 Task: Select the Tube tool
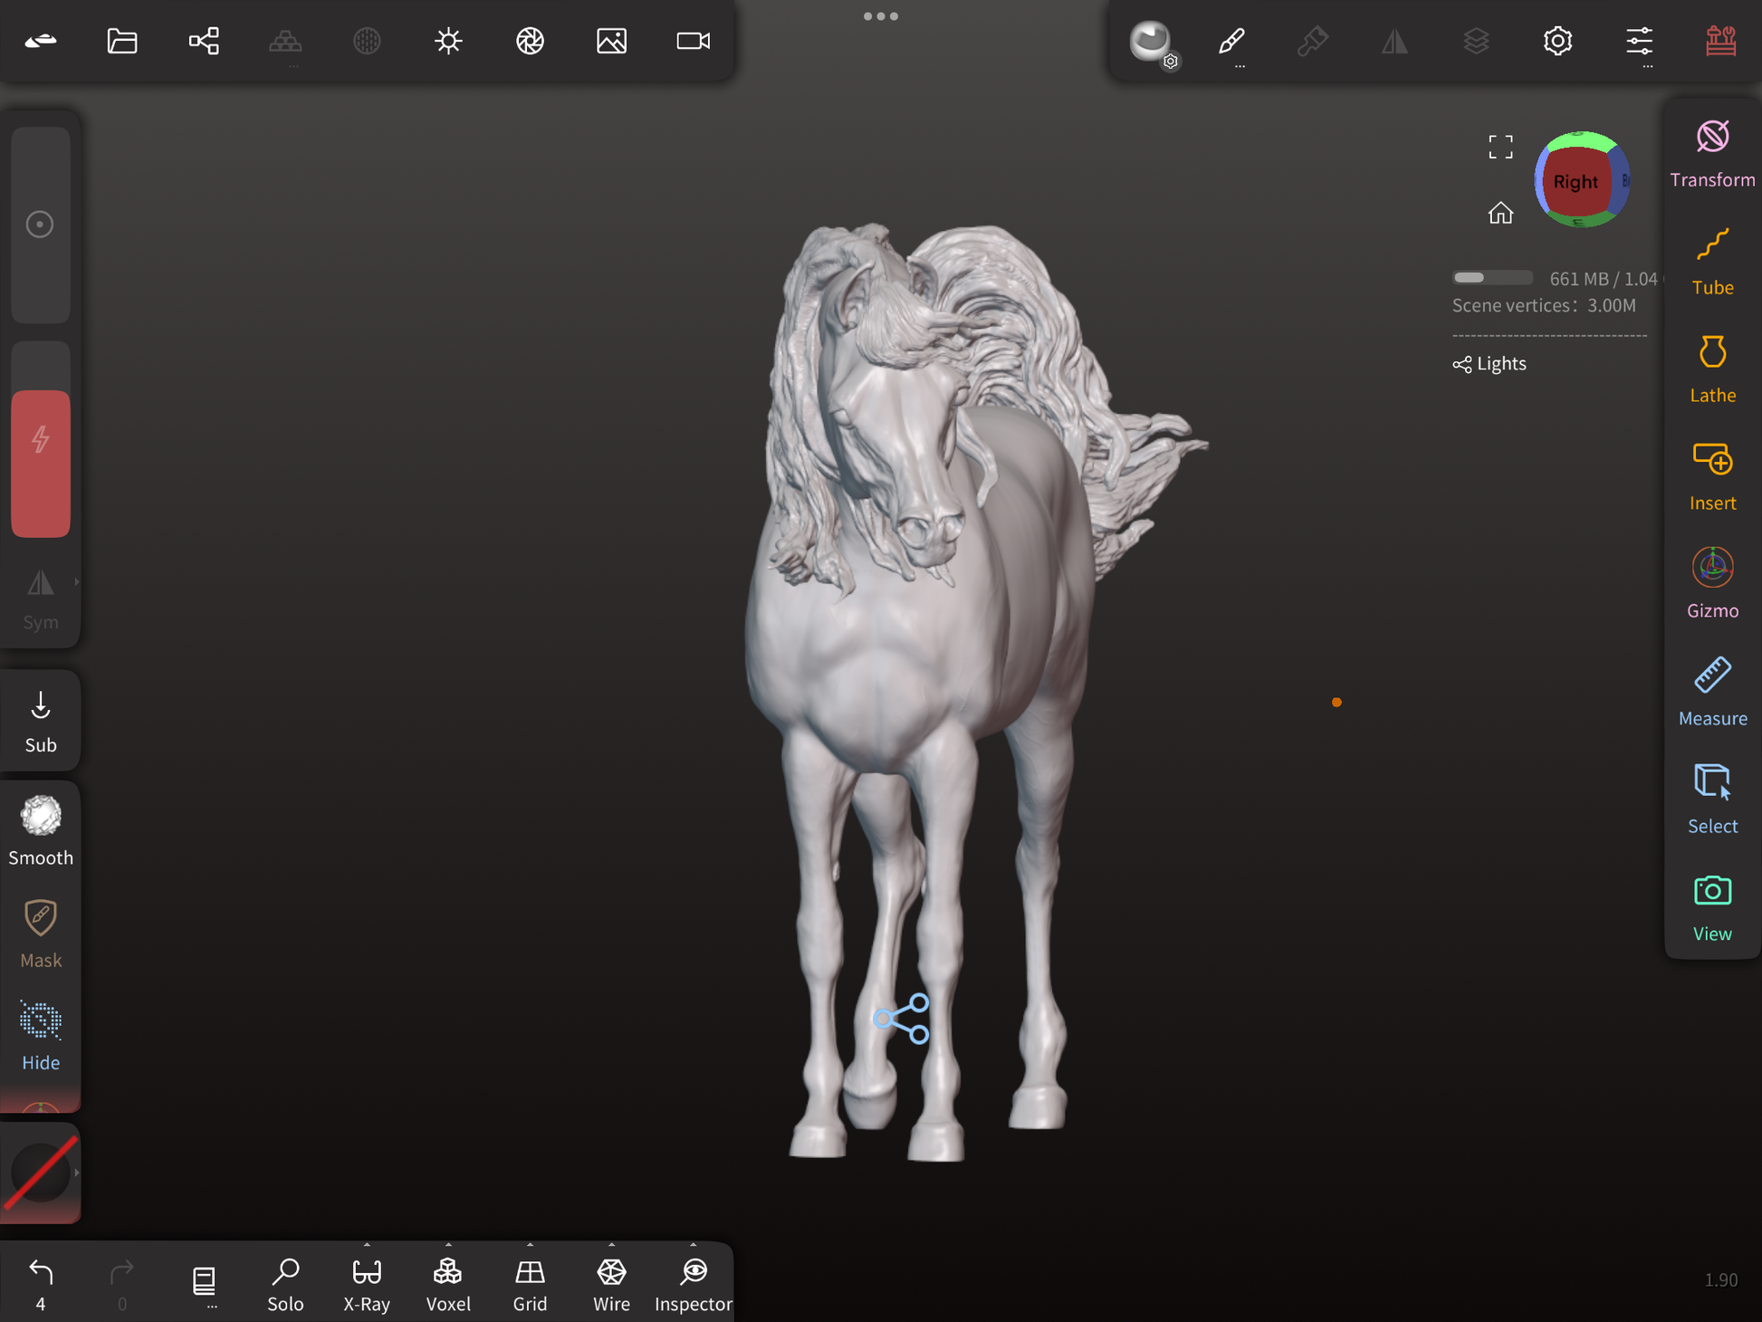coord(1711,261)
